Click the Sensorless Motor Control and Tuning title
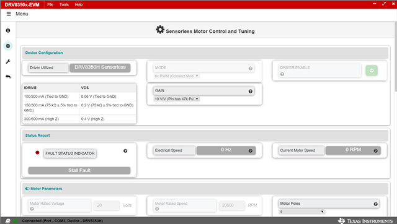 click(x=210, y=32)
